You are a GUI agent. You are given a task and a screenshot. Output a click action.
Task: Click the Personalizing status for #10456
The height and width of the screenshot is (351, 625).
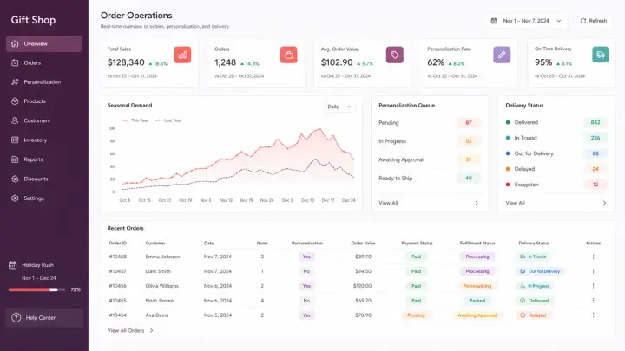[477, 286]
